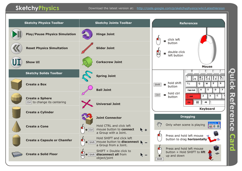
Task: Click the Shift key icon beside 'hold shift button'
Action: [157, 85]
